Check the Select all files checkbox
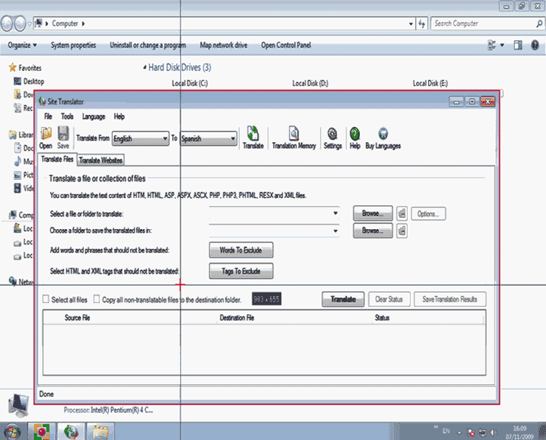 click(45, 299)
